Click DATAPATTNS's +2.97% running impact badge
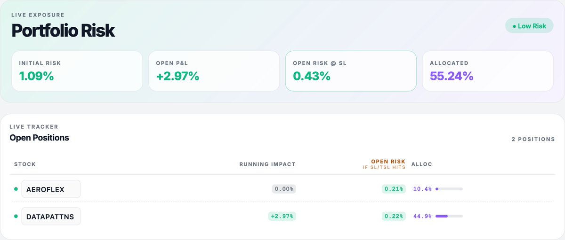The image size is (565, 240). pyautogui.click(x=282, y=216)
